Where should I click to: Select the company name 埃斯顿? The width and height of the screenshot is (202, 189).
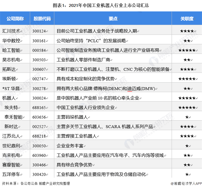pos(9,79)
